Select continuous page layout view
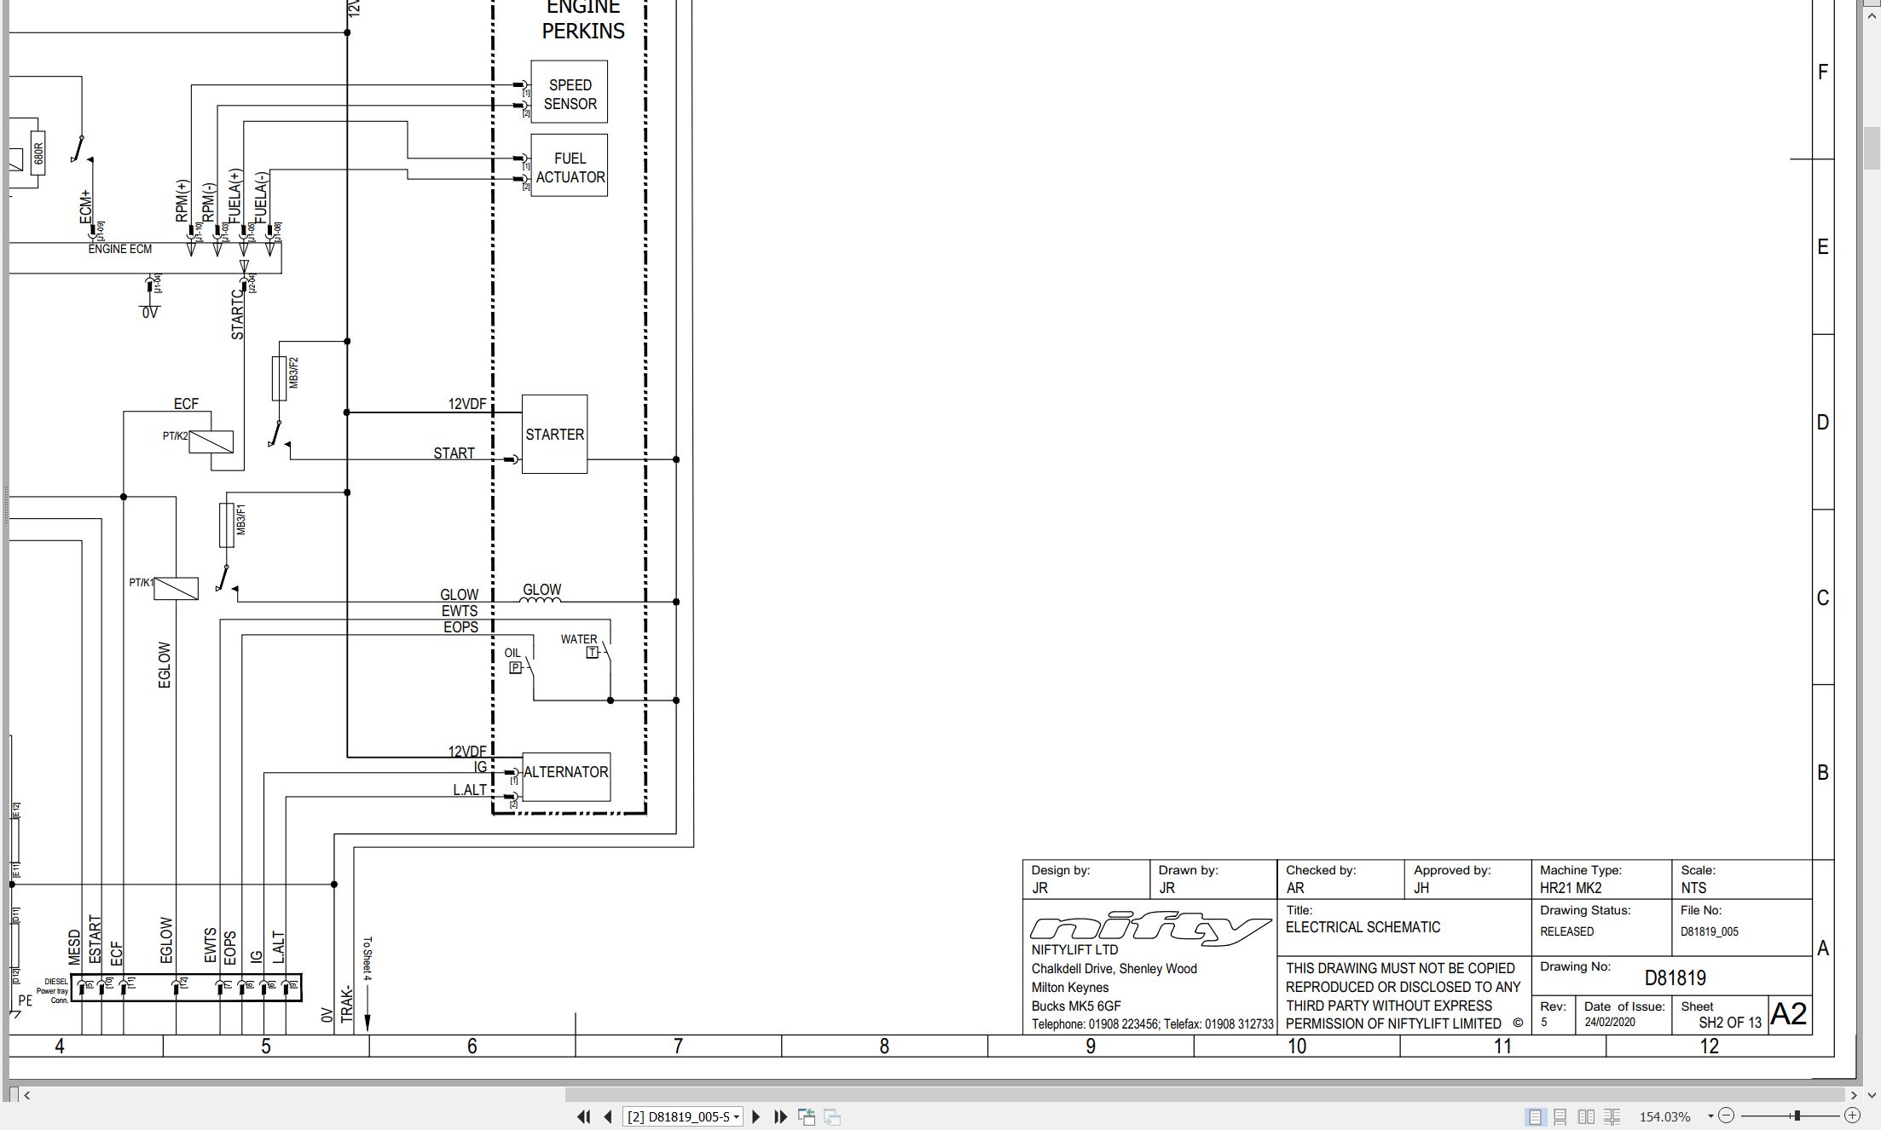Image resolution: width=1881 pixels, height=1130 pixels. 1560,1116
